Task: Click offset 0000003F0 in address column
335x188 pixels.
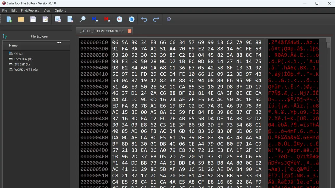Action: pyautogui.click(x=94, y=61)
